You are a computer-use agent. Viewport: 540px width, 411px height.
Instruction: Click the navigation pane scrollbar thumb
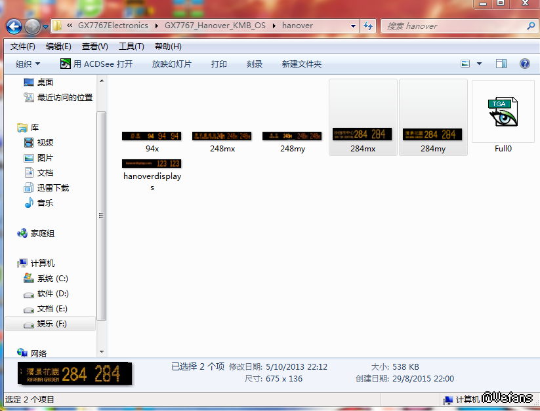coord(102,216)
